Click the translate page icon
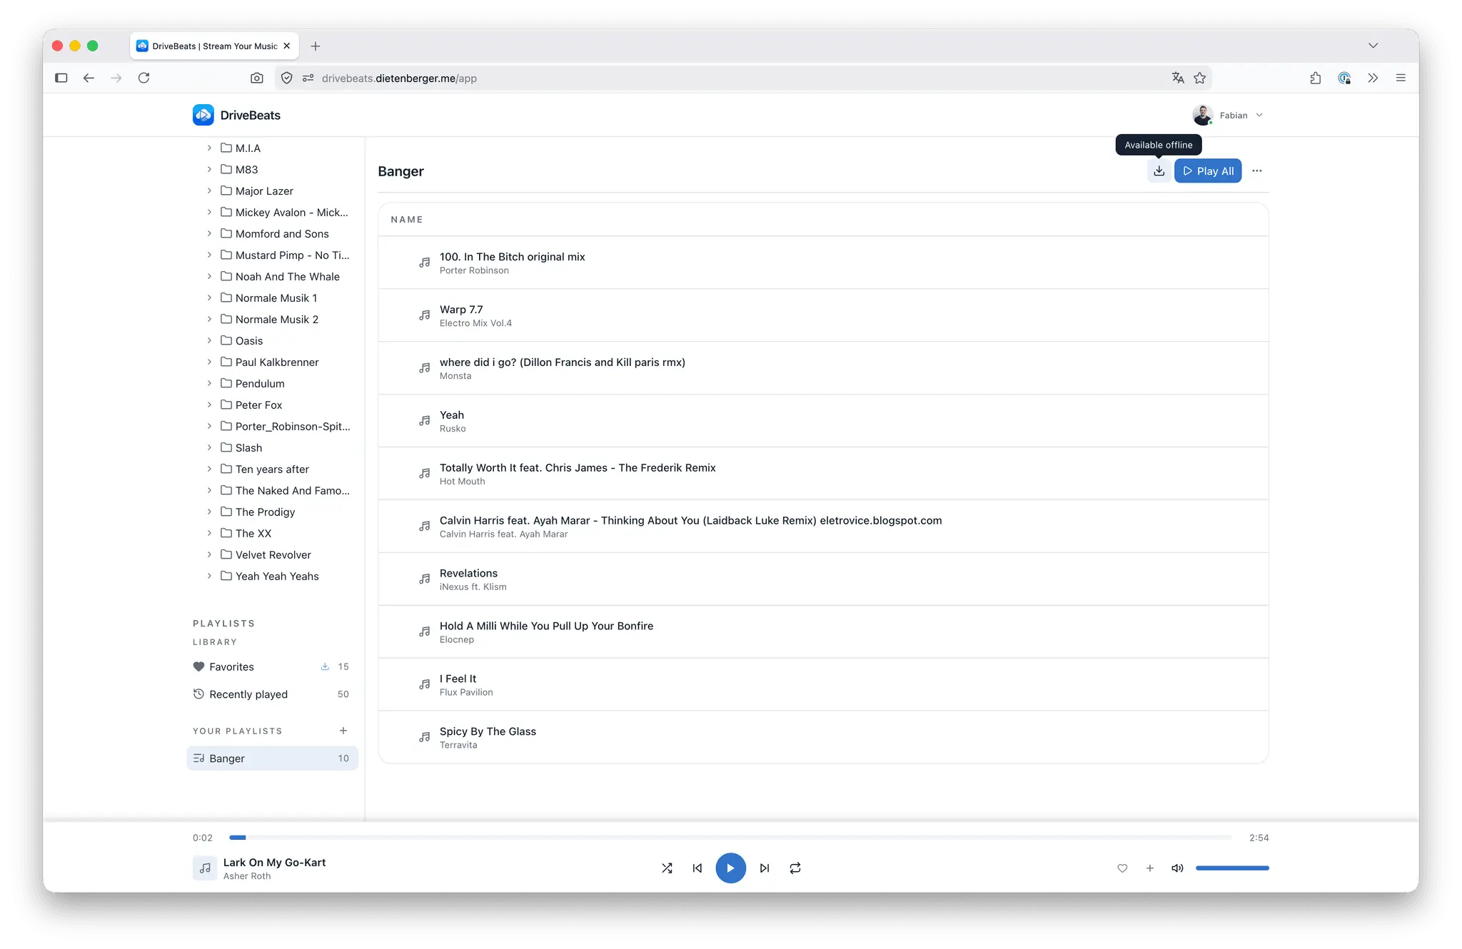1462x949 pixels. (x=1178, y=78)
